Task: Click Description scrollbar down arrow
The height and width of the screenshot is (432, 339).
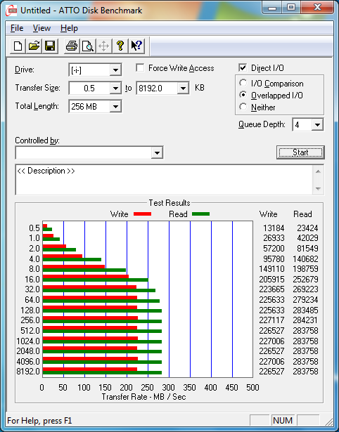Action: (x=318, y=189)
